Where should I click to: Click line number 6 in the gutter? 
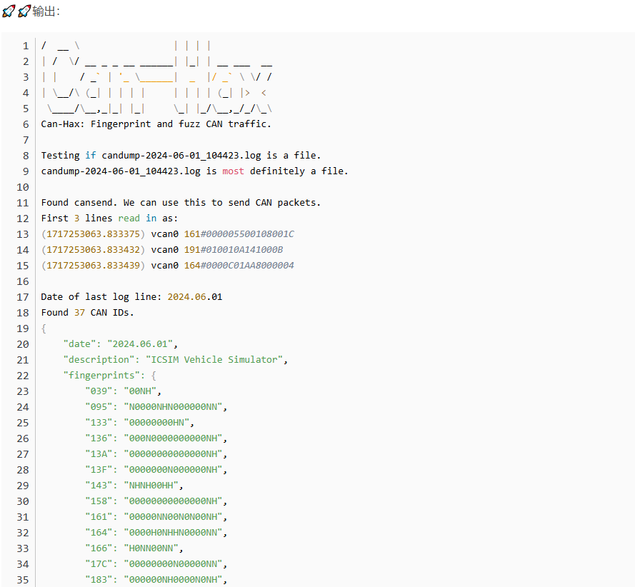pyautogui.click(x=25, y=124)
